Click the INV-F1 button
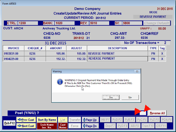This screenshot has height=132, width=176. pos(105,120)
